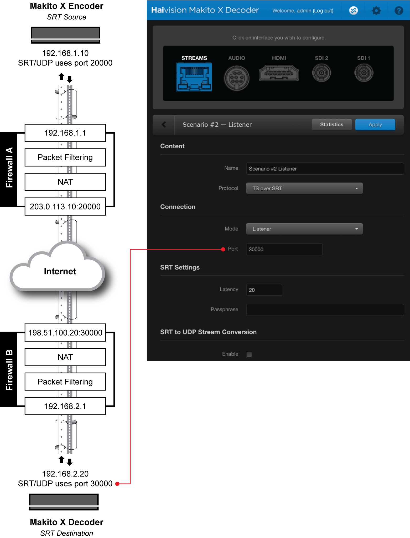Enable SRT to UDP Stream Conversion checkbox
Viewport: 410px width, 538px height.
(249, 354)
